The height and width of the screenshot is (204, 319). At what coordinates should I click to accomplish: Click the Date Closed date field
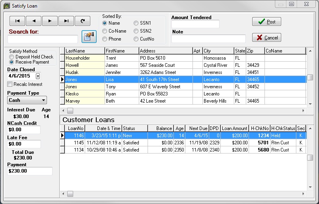21,76
